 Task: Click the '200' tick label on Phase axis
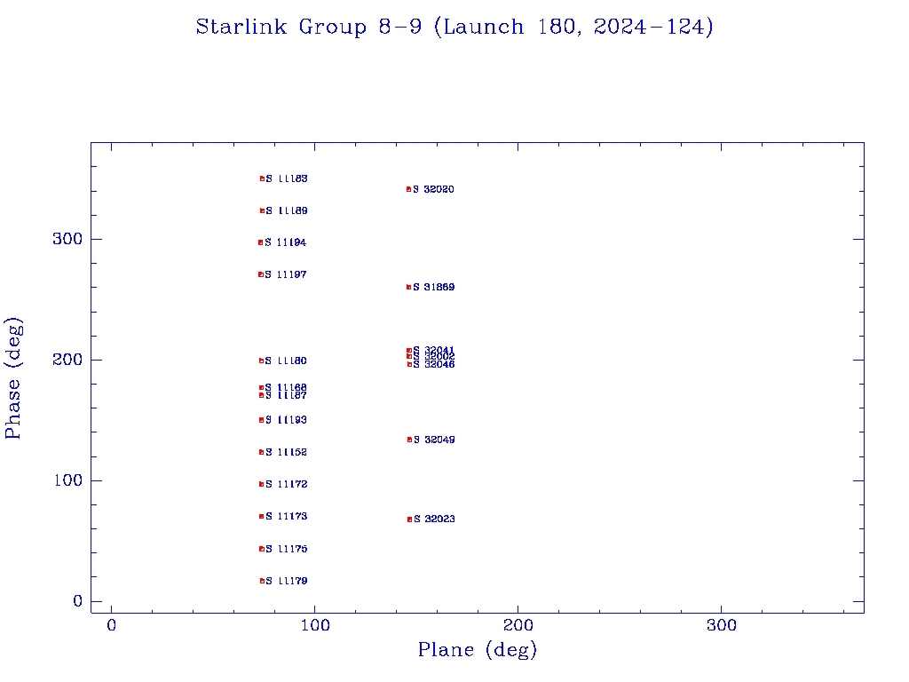(67, 361)
